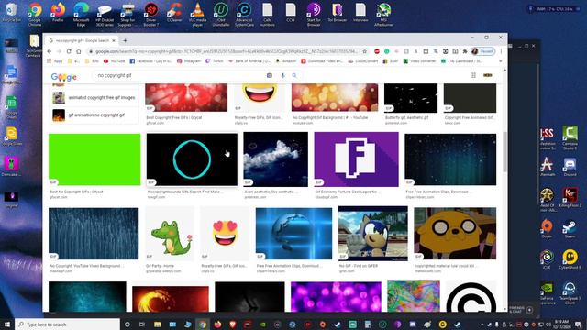This screenshot has height=330, width=587.
Task: Open IObit Uninstaller desktop shortcut
Action: click(221, 15)
